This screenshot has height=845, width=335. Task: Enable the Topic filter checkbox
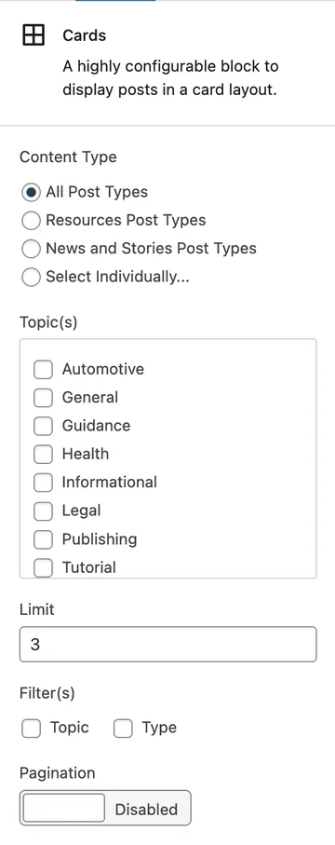pyautogui.click(x=32, y=729)
